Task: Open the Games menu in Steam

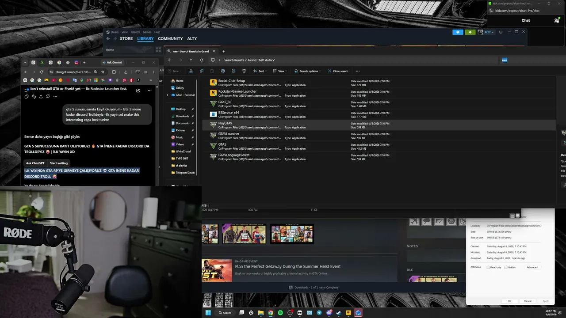Action: click(147, 32)
